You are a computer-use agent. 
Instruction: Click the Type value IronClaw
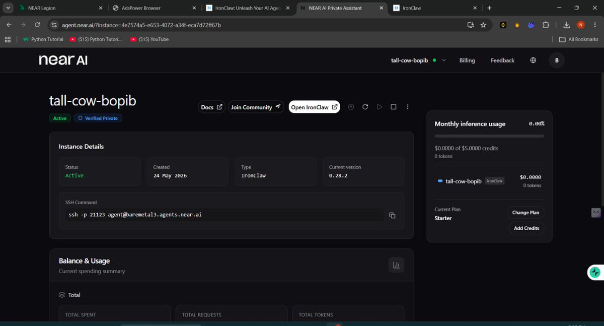254,175
